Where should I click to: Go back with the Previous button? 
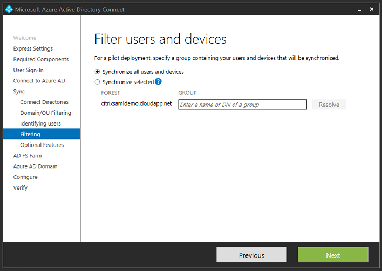[x=251, y=255]
